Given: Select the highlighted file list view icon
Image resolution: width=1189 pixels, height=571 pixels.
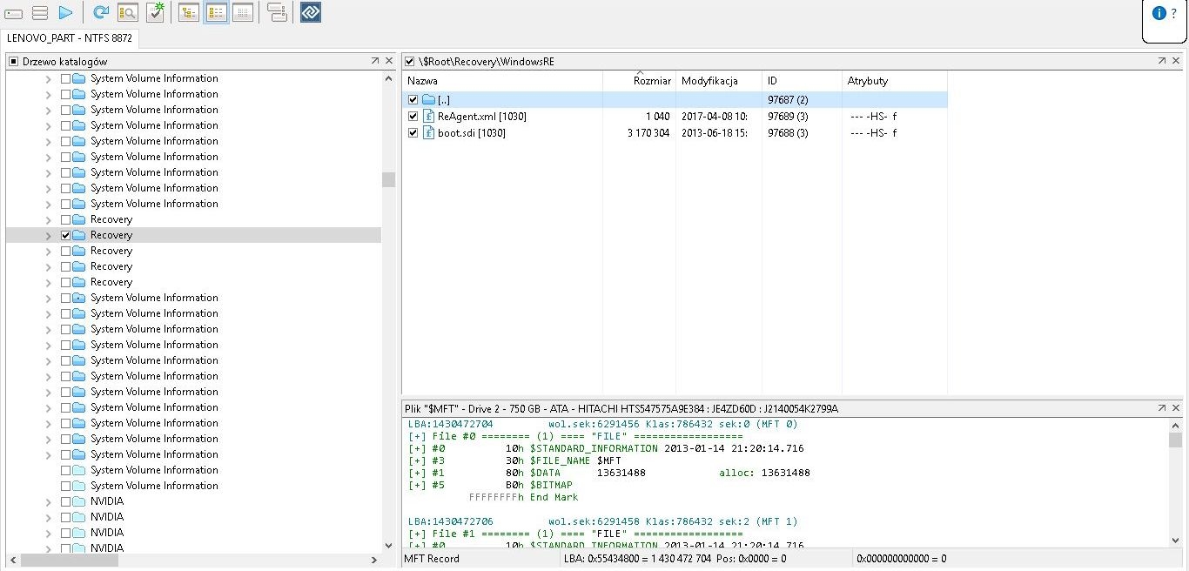Looking at the screenshot, I should (x=217, y=12).
